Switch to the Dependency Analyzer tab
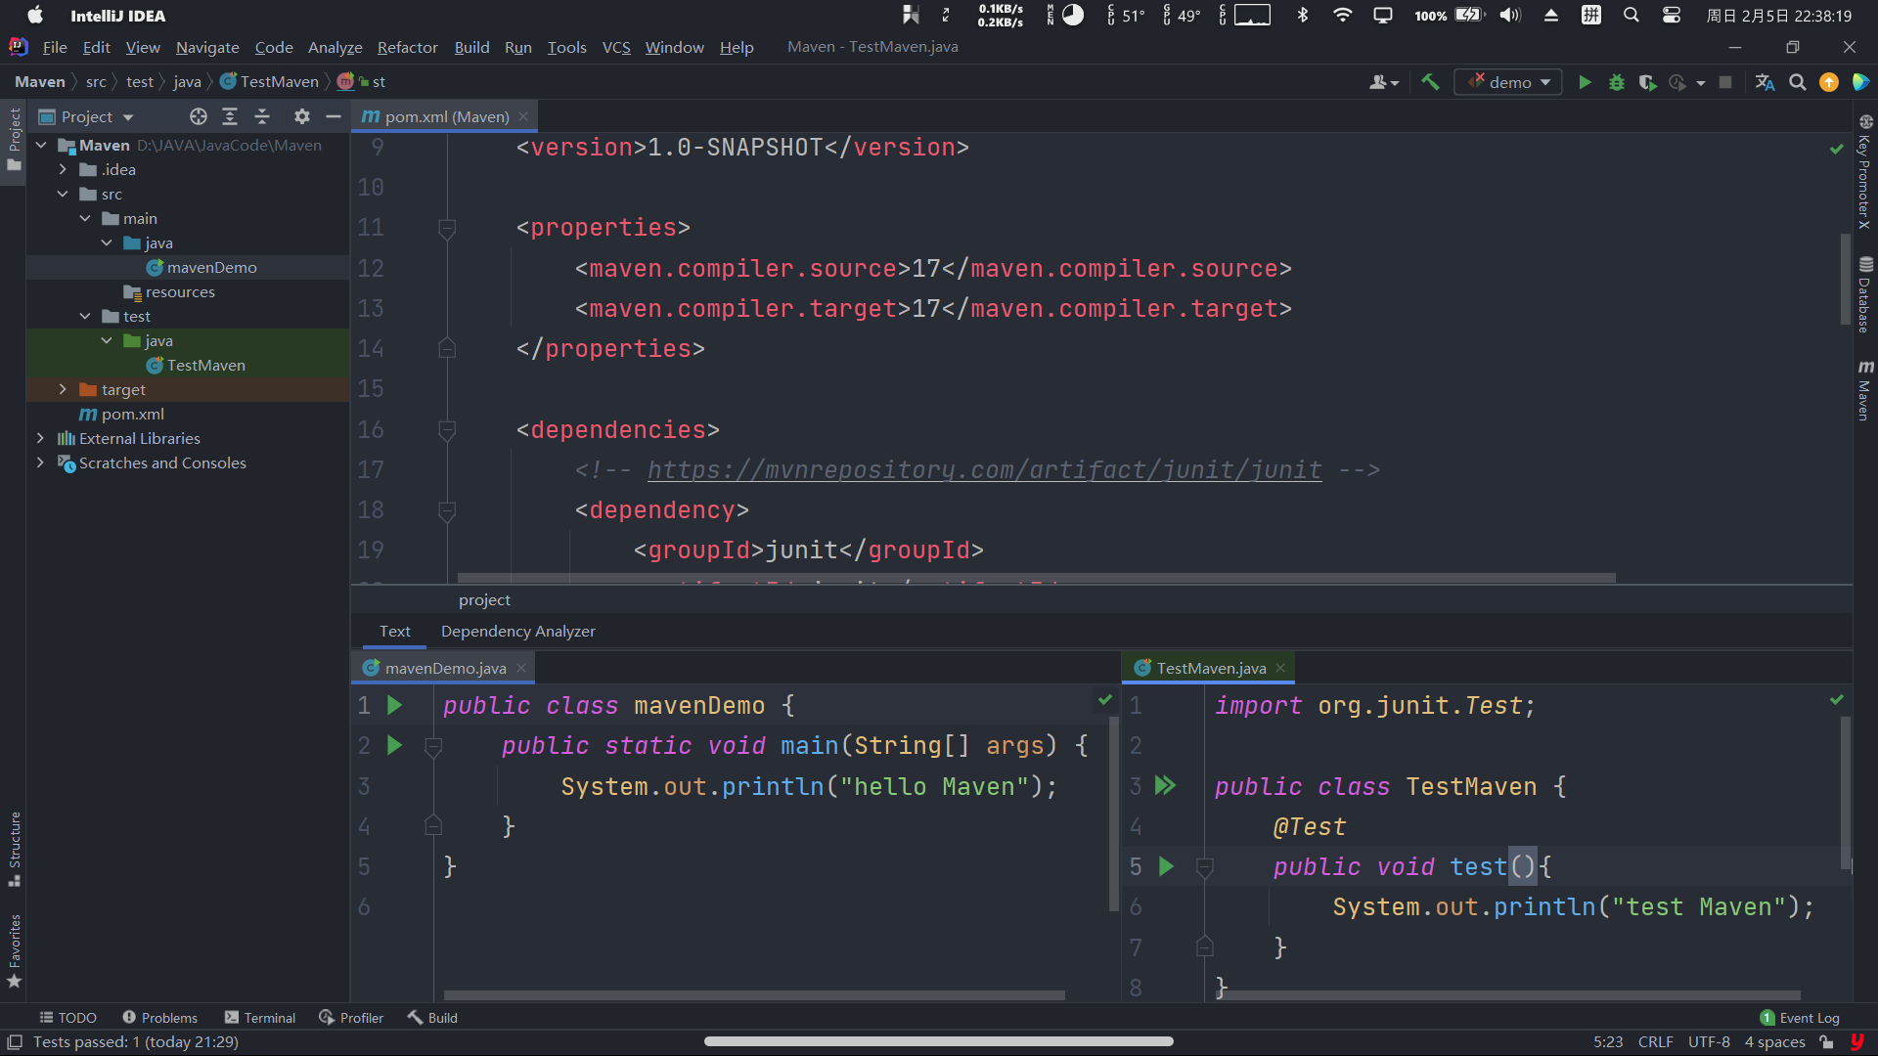Viewport: 1878px width, 1056px height. pos(517,631)
